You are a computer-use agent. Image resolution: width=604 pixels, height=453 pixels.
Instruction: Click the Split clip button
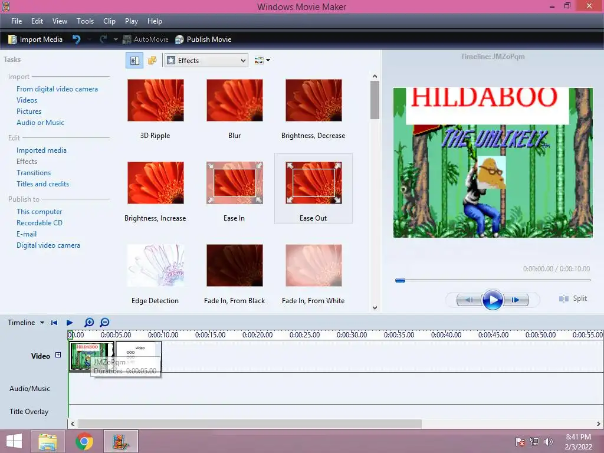573,298
